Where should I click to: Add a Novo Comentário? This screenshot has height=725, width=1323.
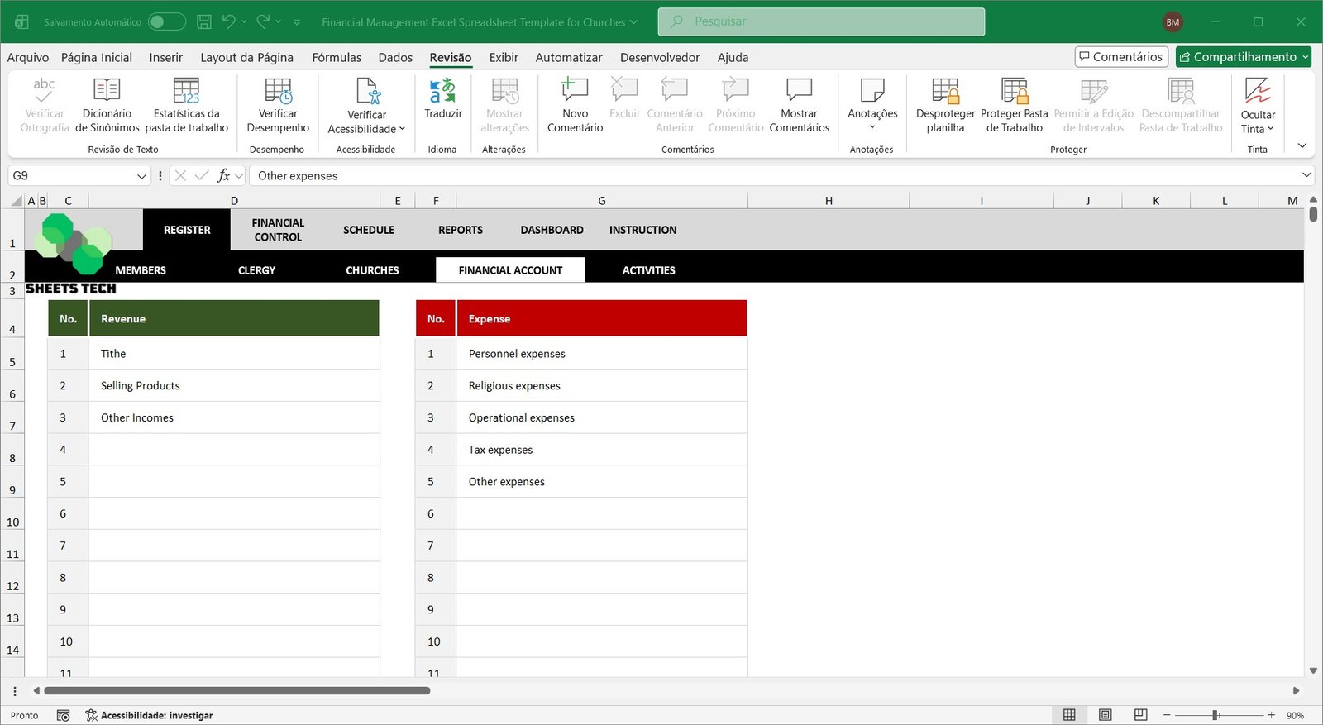(575, 91)
